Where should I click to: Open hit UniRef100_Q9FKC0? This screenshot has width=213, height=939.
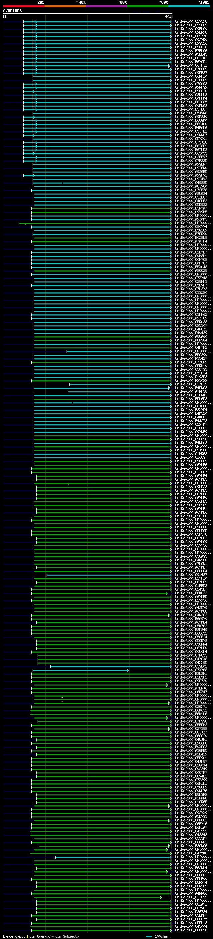pos(191,29)
